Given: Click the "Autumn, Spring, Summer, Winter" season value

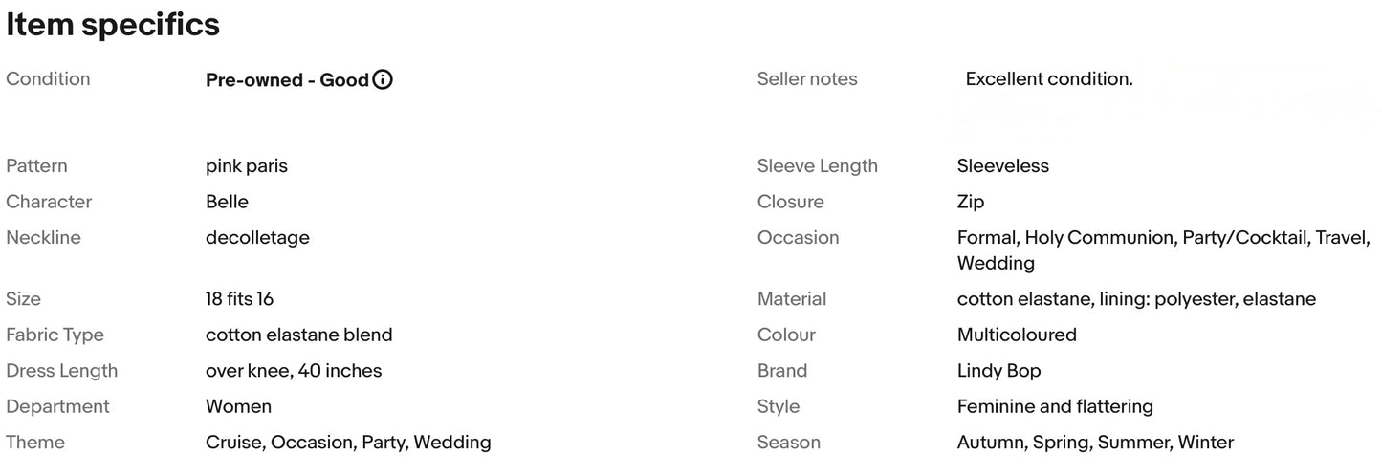Looking at the screenshot, I should 1095,443.
